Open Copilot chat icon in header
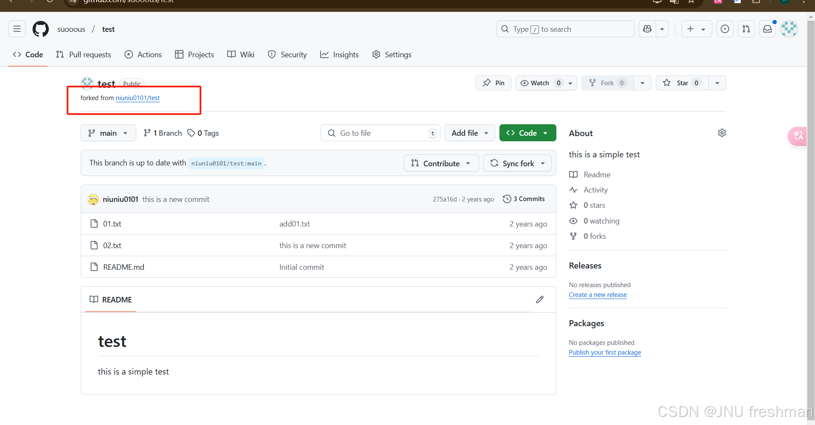This screenshot has width=815, height=425. (647, 29)
